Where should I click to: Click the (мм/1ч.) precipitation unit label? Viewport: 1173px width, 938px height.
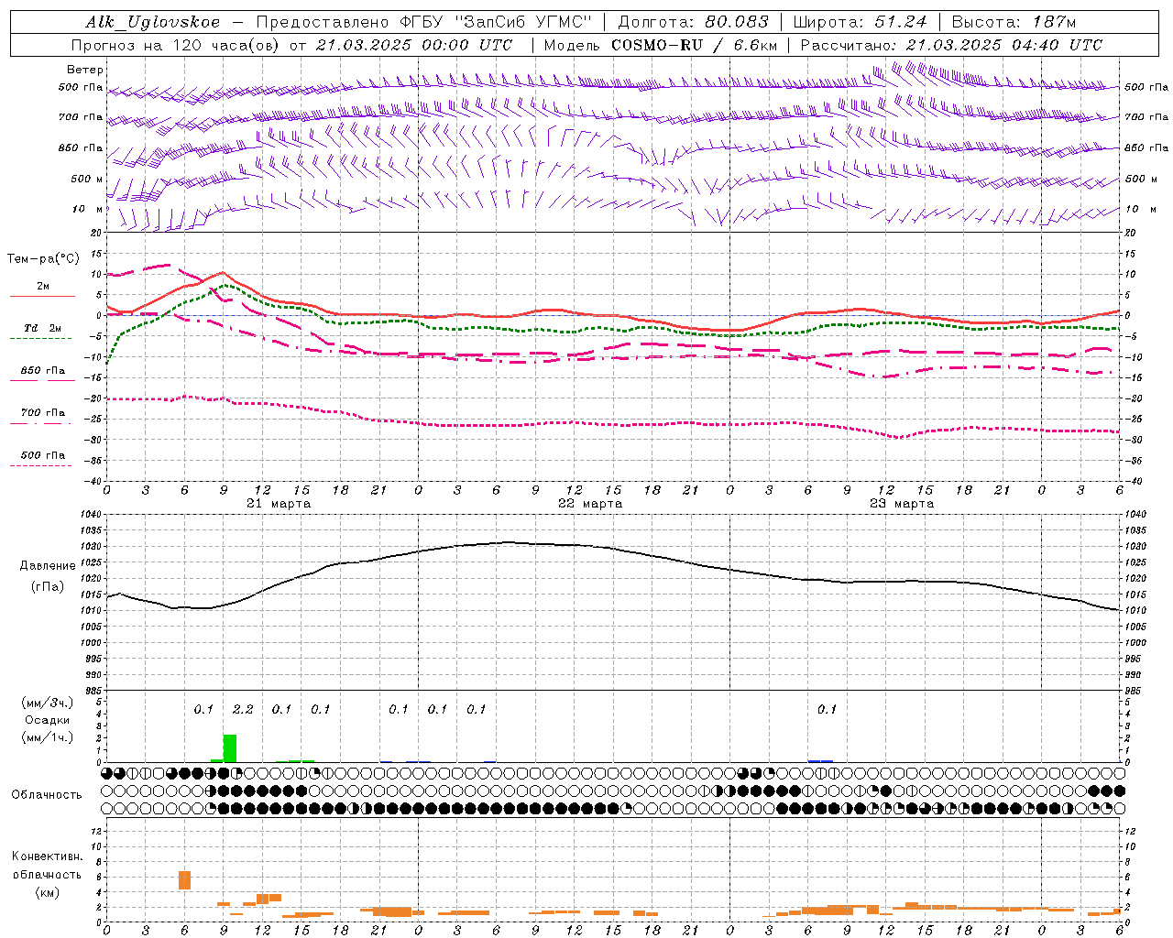click(48, 737)
